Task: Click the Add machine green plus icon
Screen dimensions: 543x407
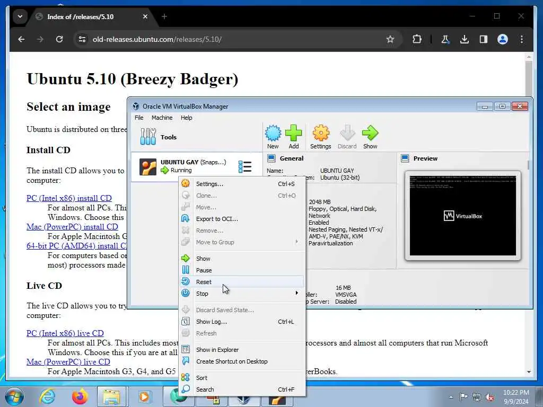Action: [x=294, y=137]
